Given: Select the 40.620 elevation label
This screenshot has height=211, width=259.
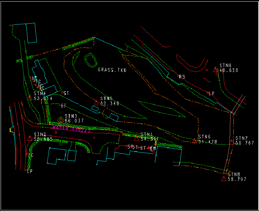Looking at the screenshot, I should 229,70.
